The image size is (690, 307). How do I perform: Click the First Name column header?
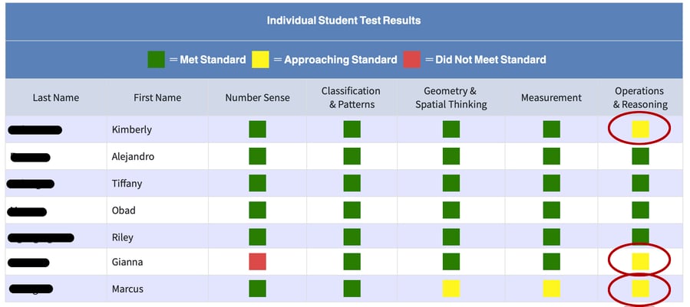(x=157, y=98)
